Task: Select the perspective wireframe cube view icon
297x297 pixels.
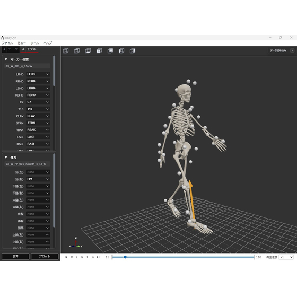Action: coord(66,51)
